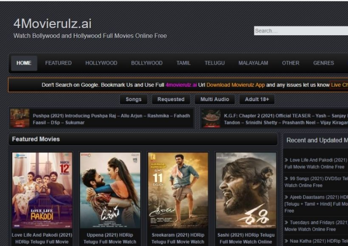This screenshot has height=246, width=348.
Task: Click the Songs button
Action: point(134,99)
